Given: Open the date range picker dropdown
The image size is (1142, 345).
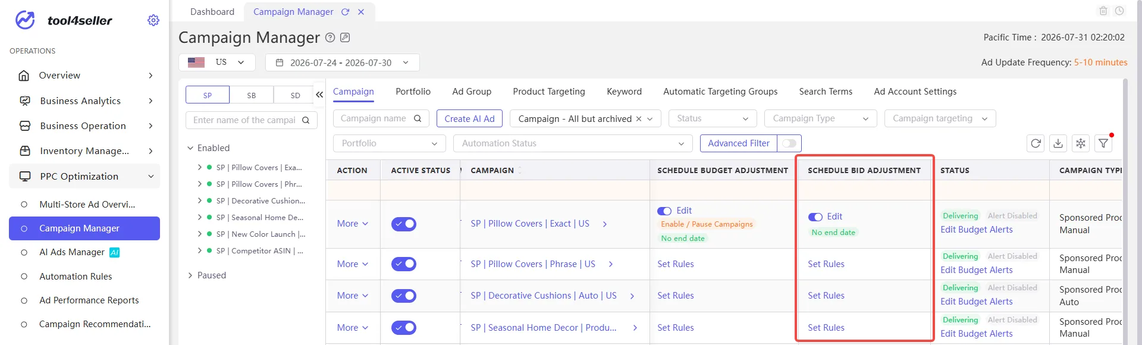Looking at the screenshot, I should pos(343,62).
